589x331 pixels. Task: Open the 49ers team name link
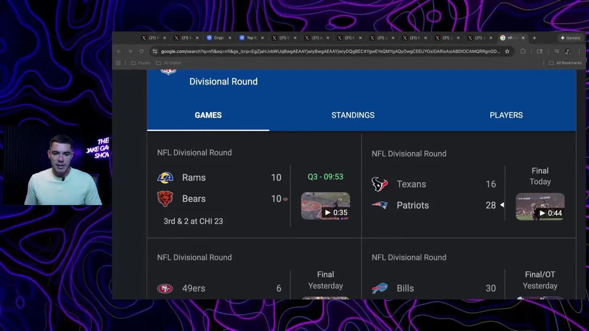tap(194, 288)
